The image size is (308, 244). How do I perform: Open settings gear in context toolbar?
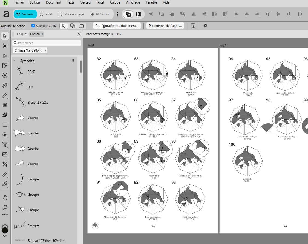pos(205,26)
